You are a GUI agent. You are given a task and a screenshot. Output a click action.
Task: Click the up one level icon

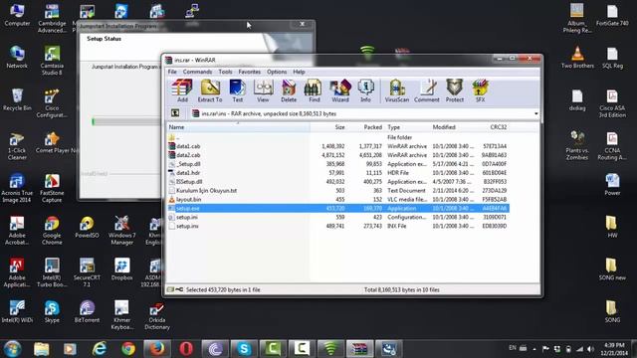pos(175,113)
